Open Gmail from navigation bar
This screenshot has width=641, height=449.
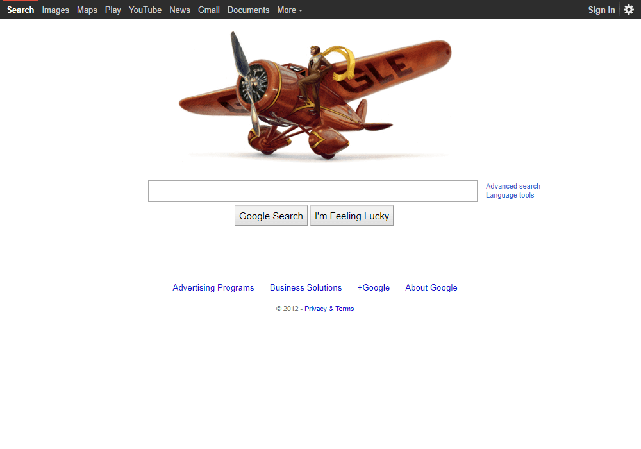coord(209,10)
